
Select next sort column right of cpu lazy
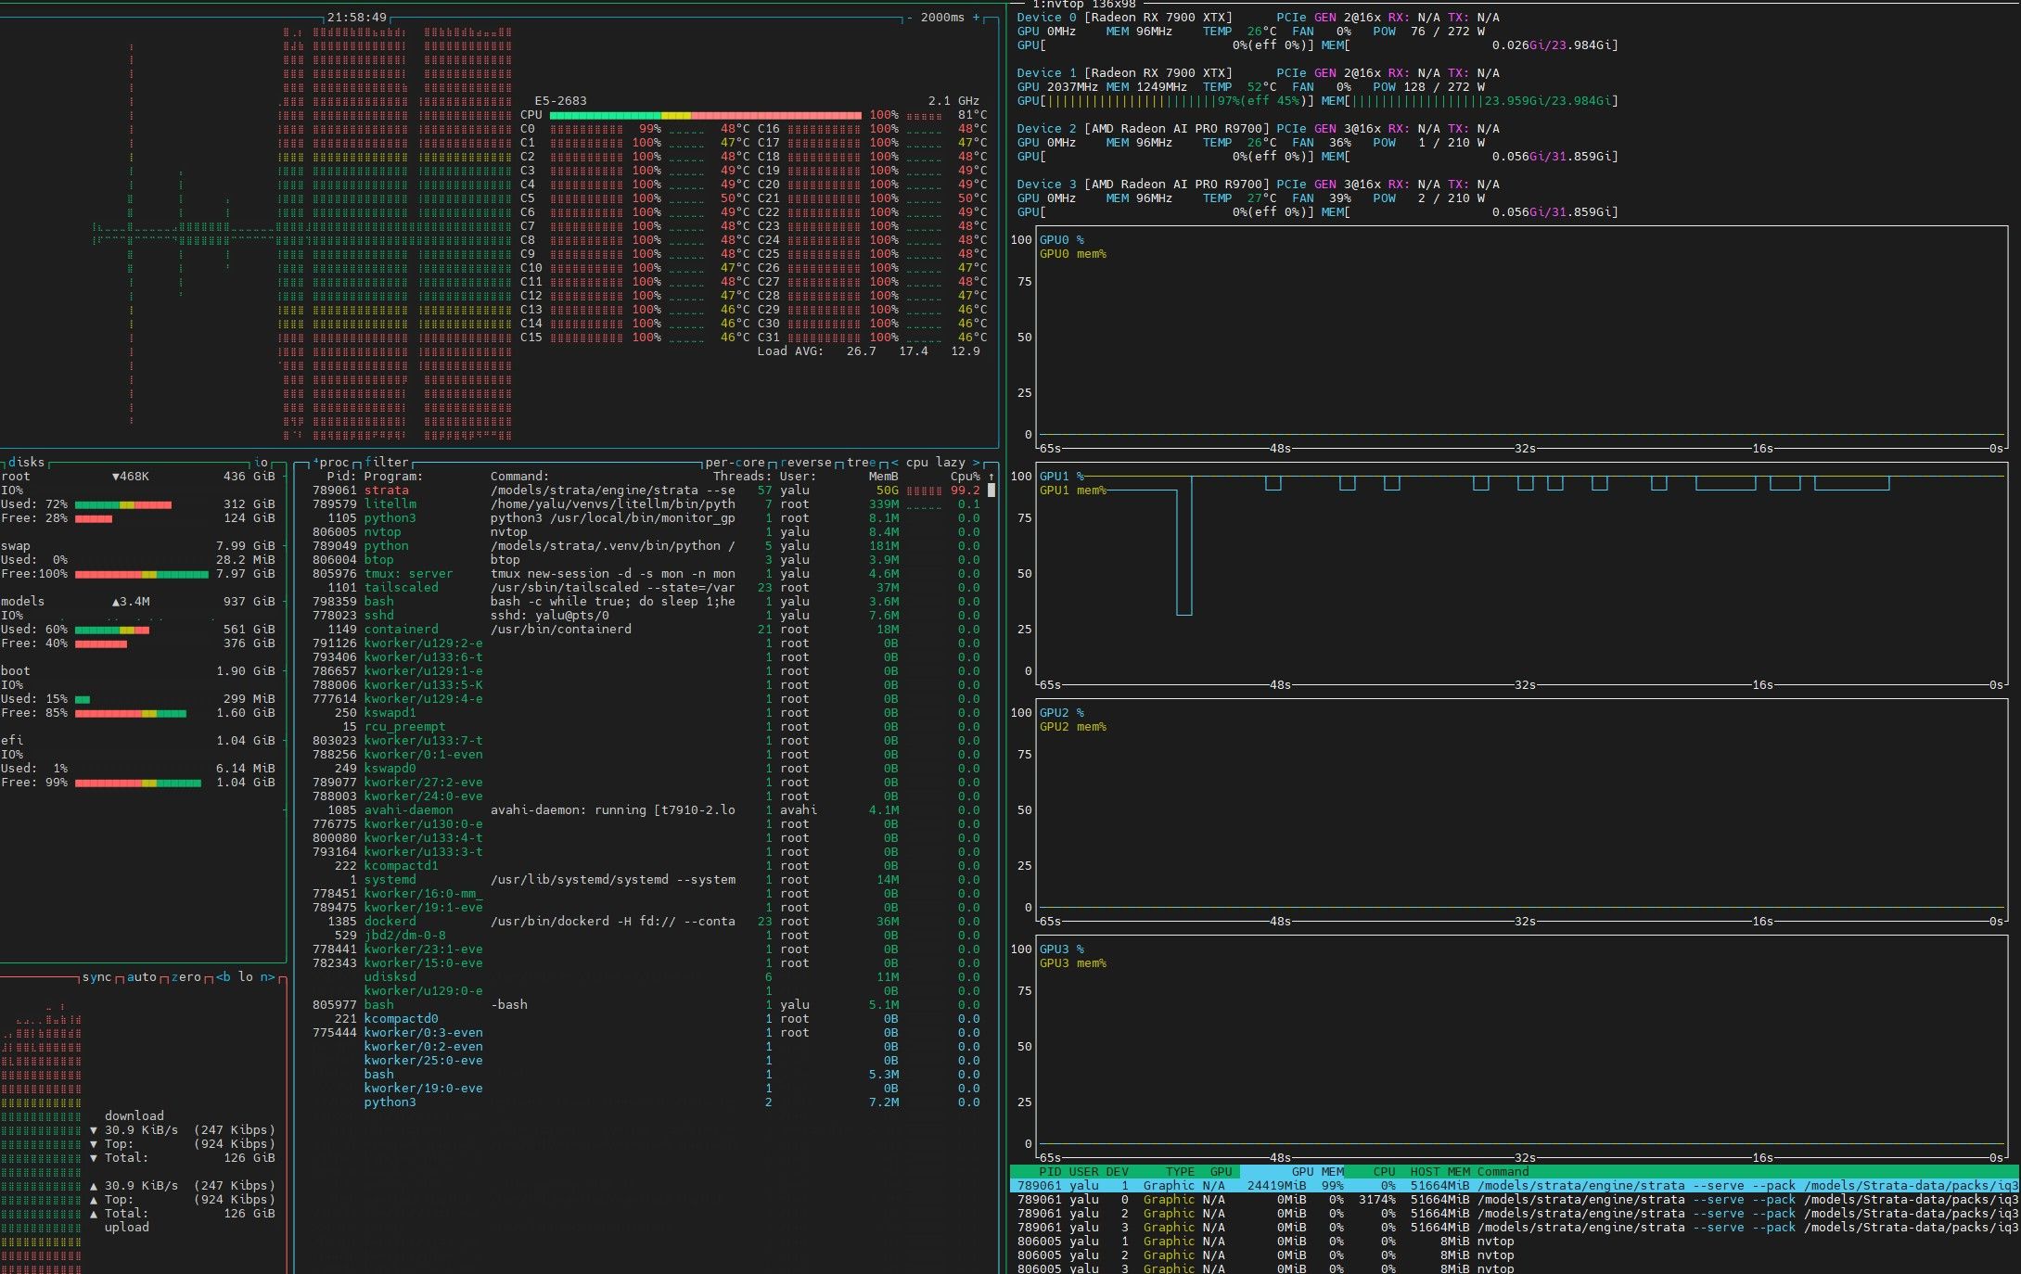(x=976, y=462)
